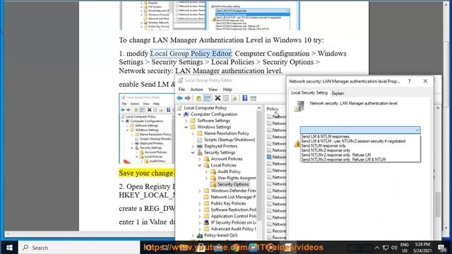The height and width of the screenshot is (254, 452).
Task: Expand the Policy-based QoS arrow
Action: (x=193, y=236)
